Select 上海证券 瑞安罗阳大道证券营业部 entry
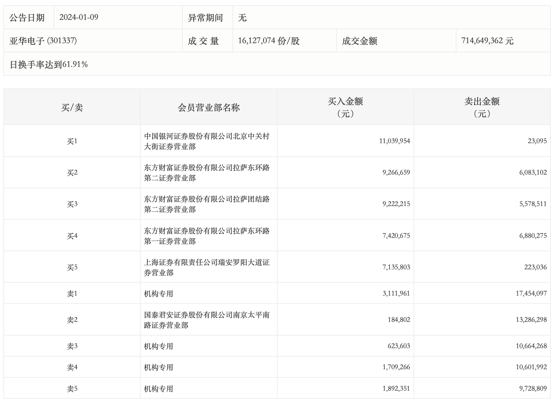556x407 pixels. pyautogui.click(x=207, y=268)
